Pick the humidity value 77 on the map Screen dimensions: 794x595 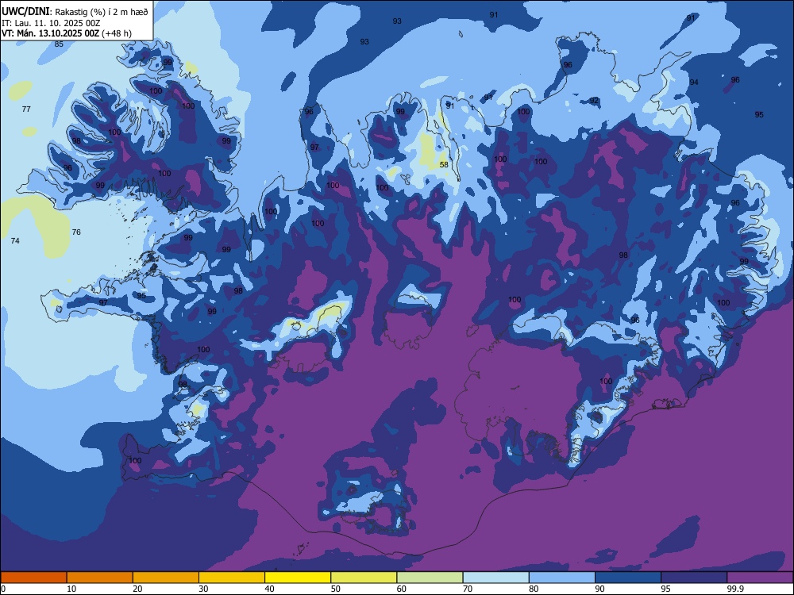[26, 109]
